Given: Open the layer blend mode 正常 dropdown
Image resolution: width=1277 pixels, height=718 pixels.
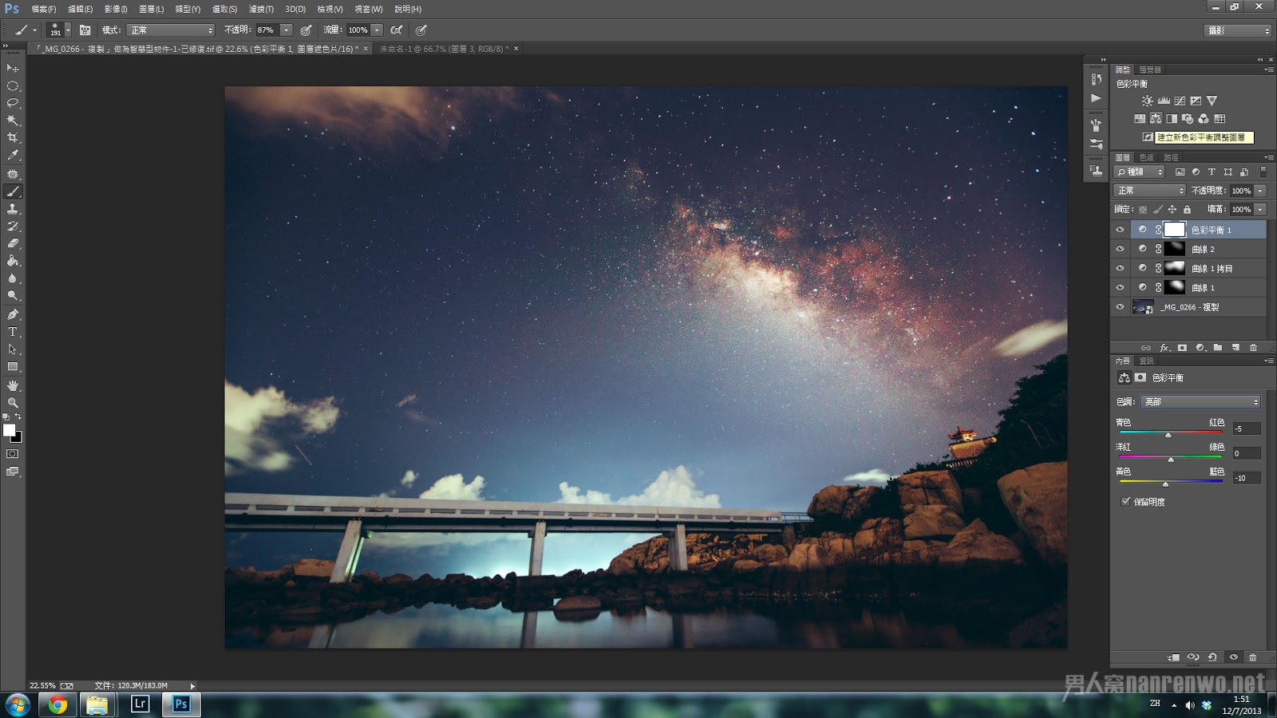Looking at the screenshot, I should (1150, 191).
